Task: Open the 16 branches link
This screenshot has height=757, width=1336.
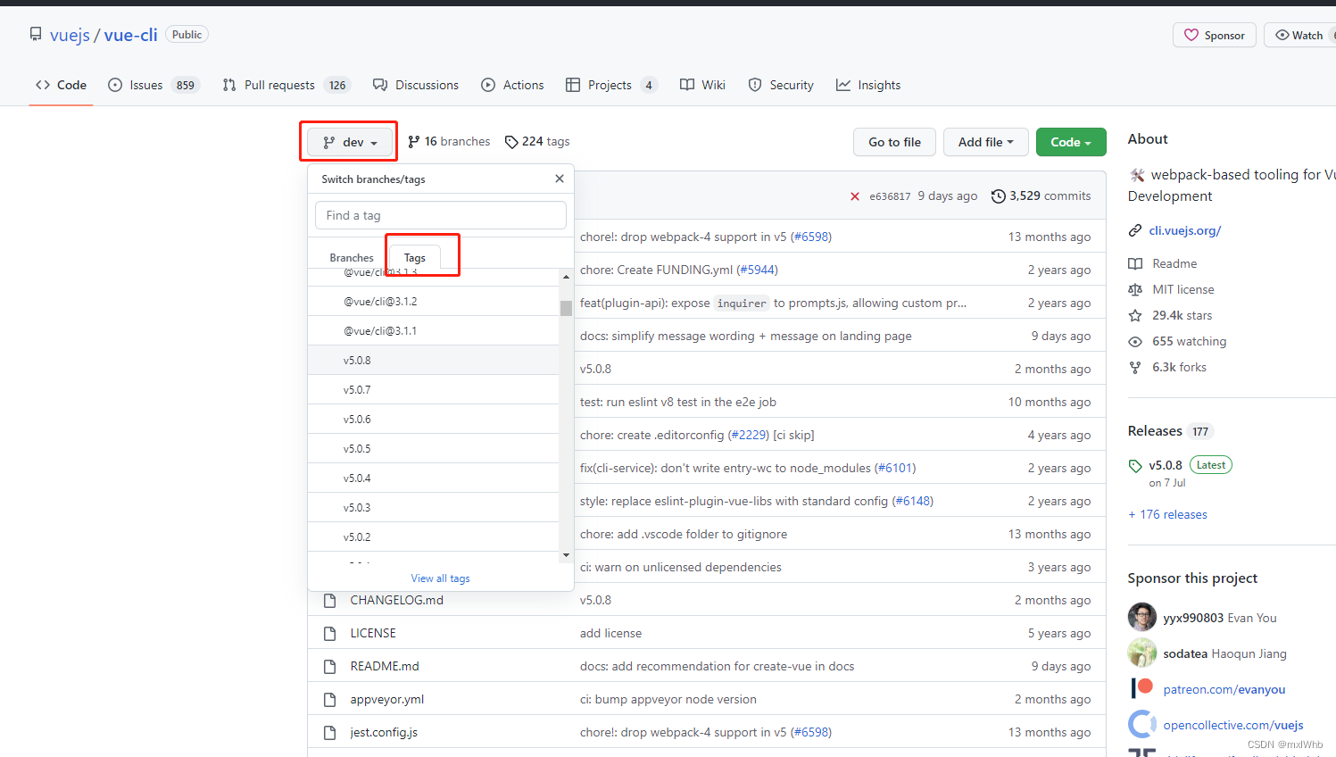Action: tap(449, 141)
